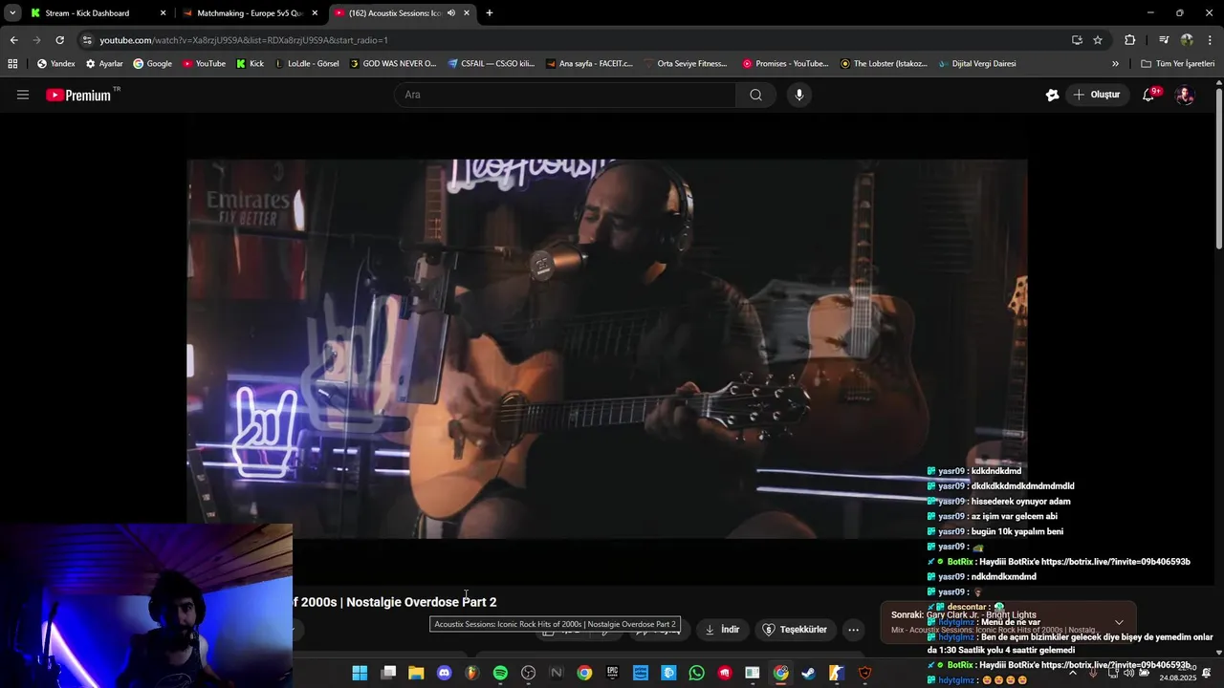The image size is (1224, 688).
Task: Open the install app icon in the address bar
Action: point(1077,40)
